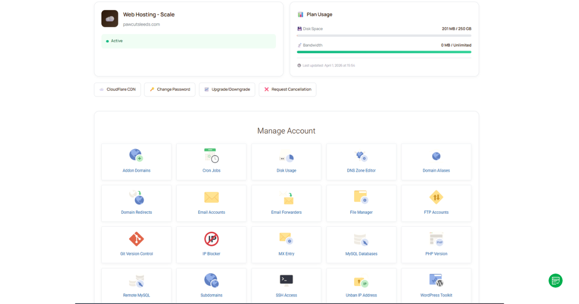Viewport: 579px width, 304px height.
Task: Open the Subdomains globe icon
Action: (211, 280)
